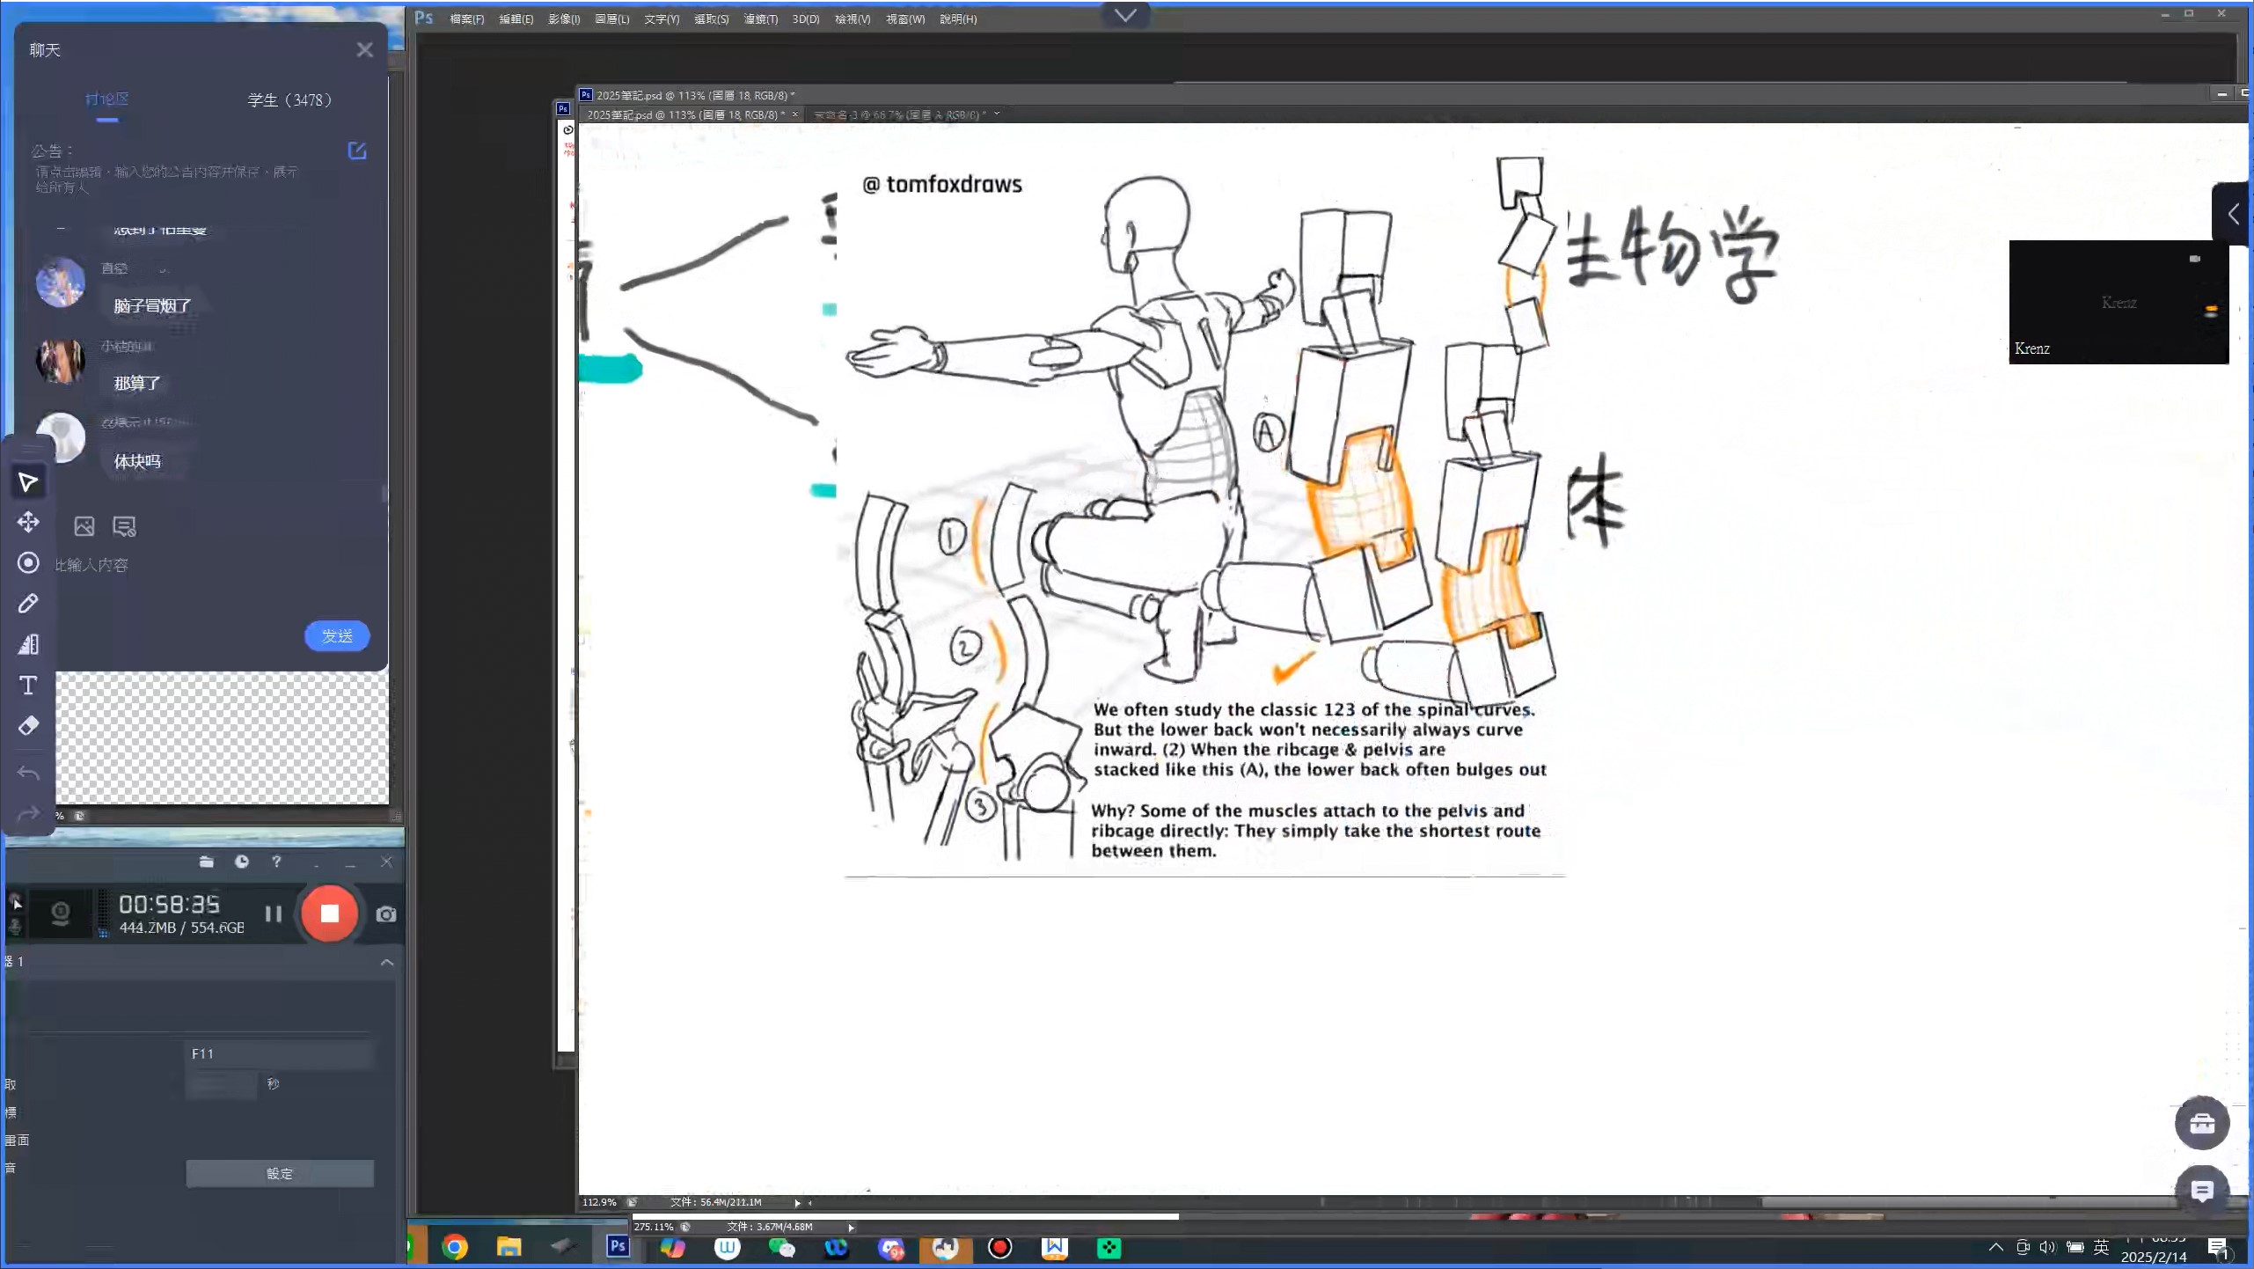Viewport: 2254px width, 1269px height.
Task: Click the Krenz video thumbnail
Action: coord(2119,302)
